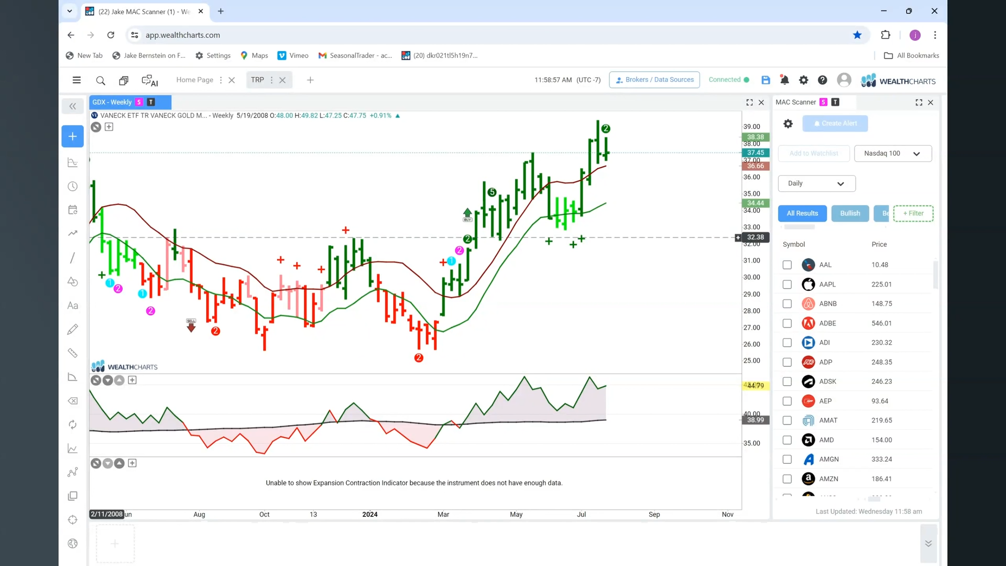This screenshot has width=1006, height=566.
Task: Select the crosshair target tool
Action: (72, 520)
